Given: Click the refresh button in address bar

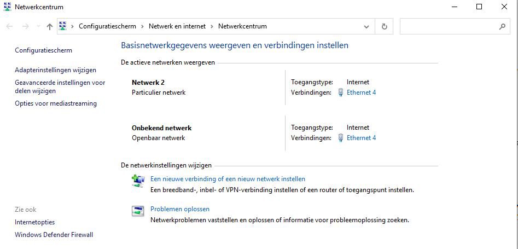Looking at the screenshot, I should point(384,26).
